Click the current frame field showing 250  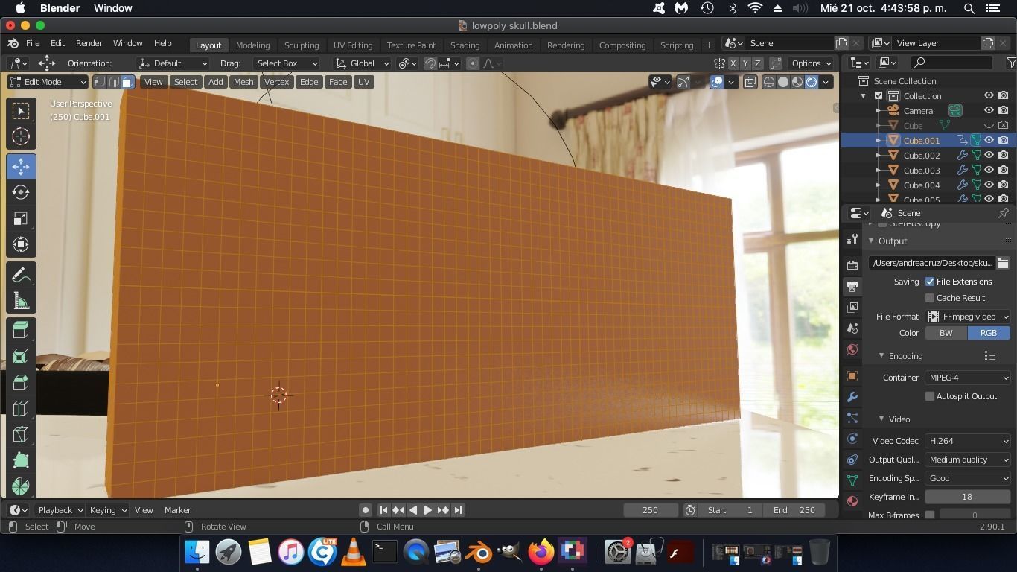click(x=651, y=510)
